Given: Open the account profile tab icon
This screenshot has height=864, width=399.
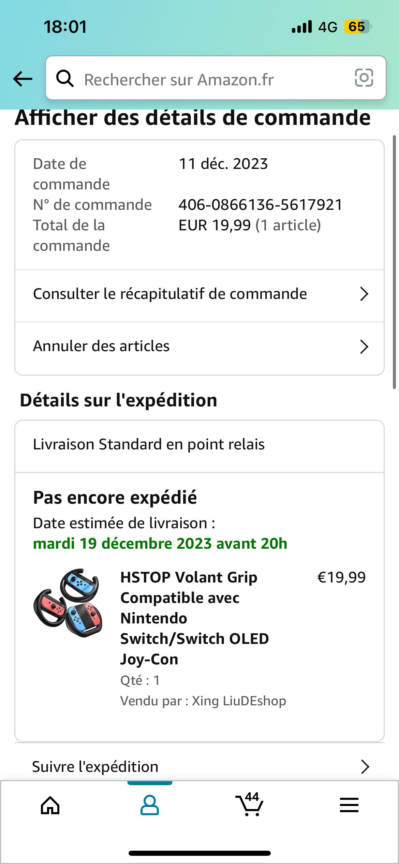Looking at the screenshot, I should pyautogui.click(x=150, y=805).
